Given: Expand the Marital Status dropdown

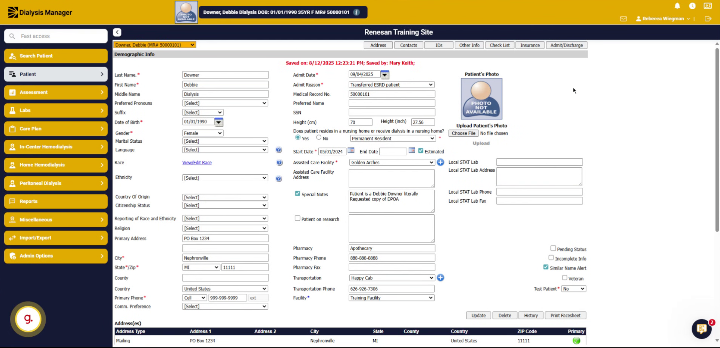Looking at the screenshot, I should (225, 141).
